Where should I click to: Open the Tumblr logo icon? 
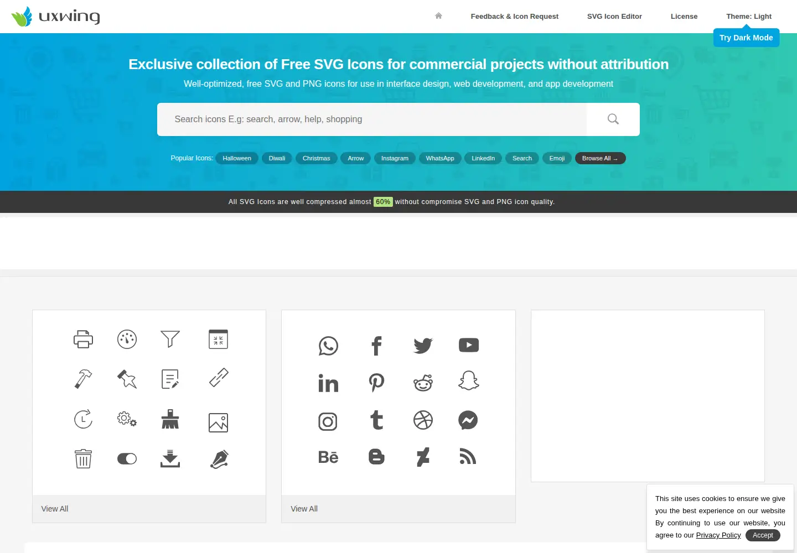[x=376, y=420]
